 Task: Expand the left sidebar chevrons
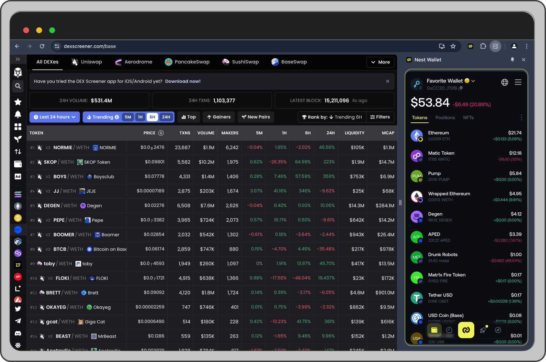pos(18,59)
